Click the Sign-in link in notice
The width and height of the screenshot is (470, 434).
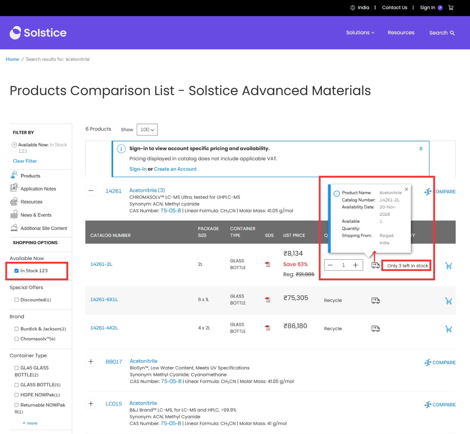pyautogui.click(x=138, y=169)
